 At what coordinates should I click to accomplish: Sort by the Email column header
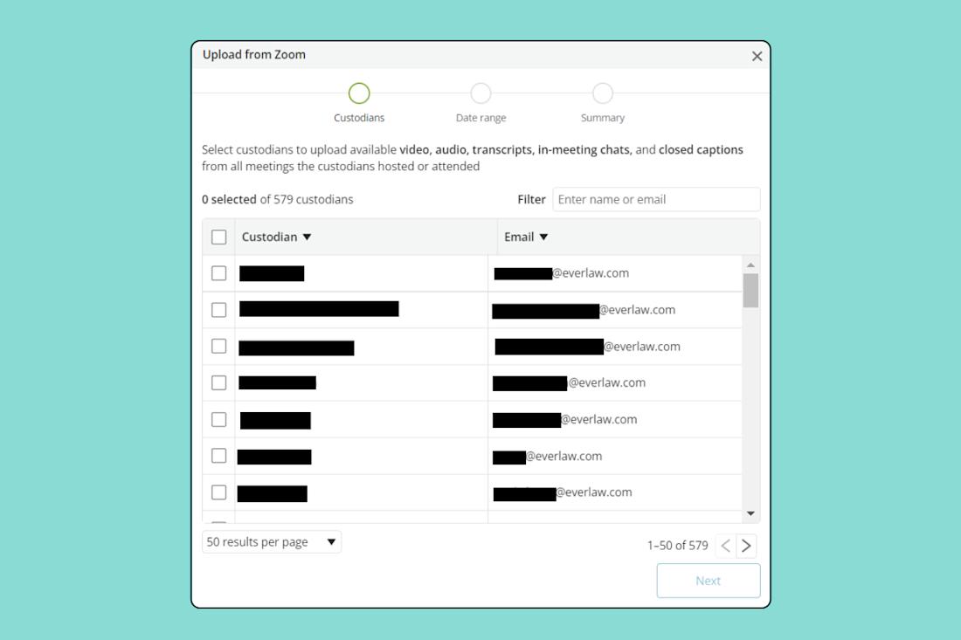tap(526, 237)
